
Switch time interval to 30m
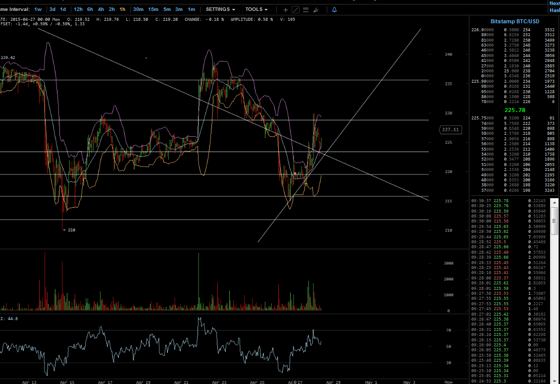click(138, 9)
